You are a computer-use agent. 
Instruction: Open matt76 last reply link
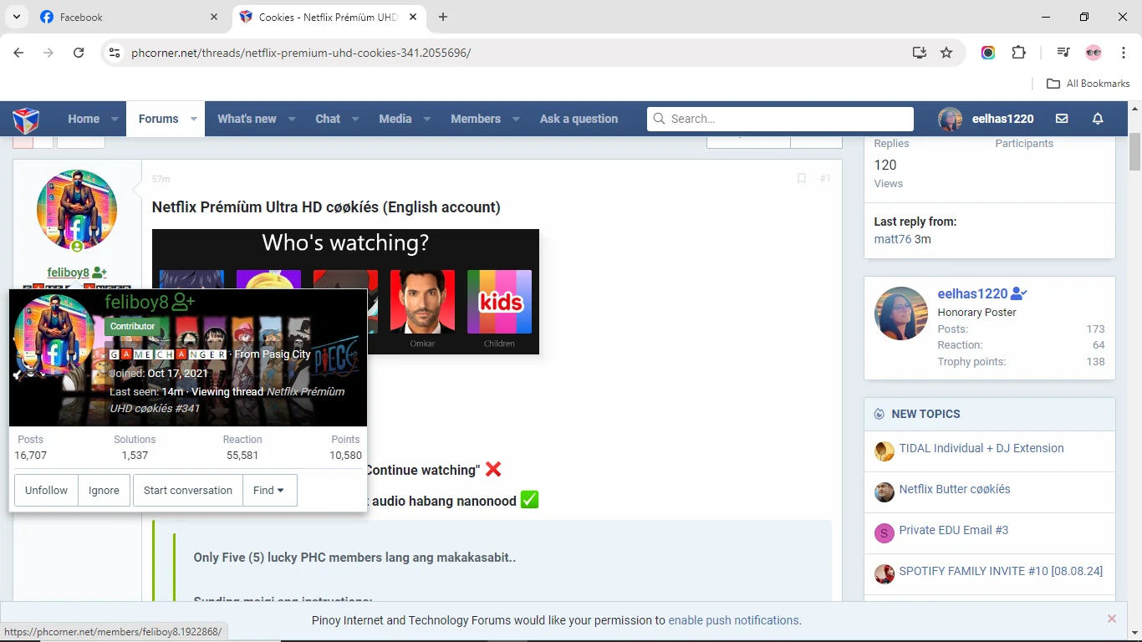(x=892, y=239)
